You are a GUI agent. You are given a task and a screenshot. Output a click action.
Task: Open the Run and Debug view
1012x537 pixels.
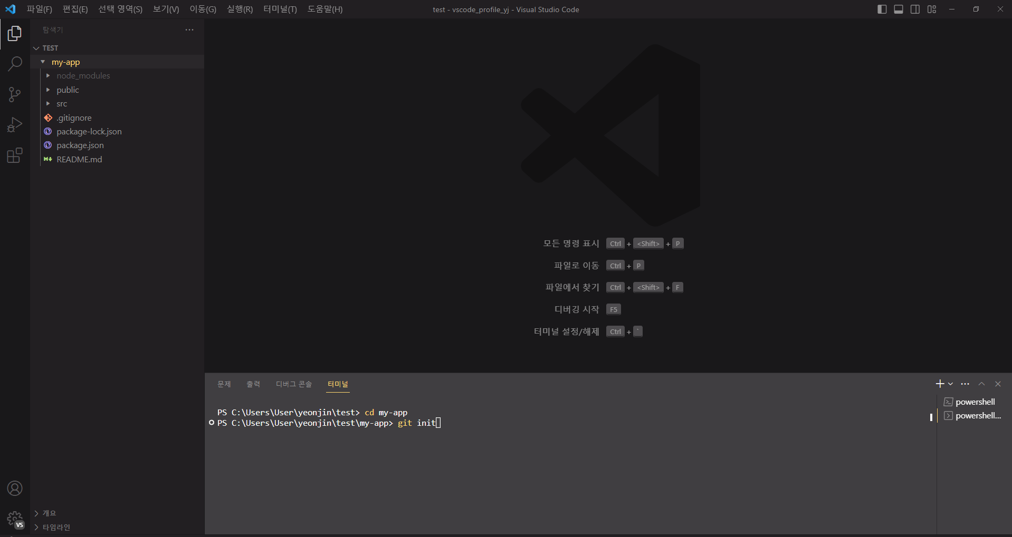15,125
